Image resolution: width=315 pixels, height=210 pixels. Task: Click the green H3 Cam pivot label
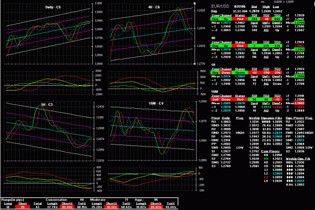(x=266, y=159)
